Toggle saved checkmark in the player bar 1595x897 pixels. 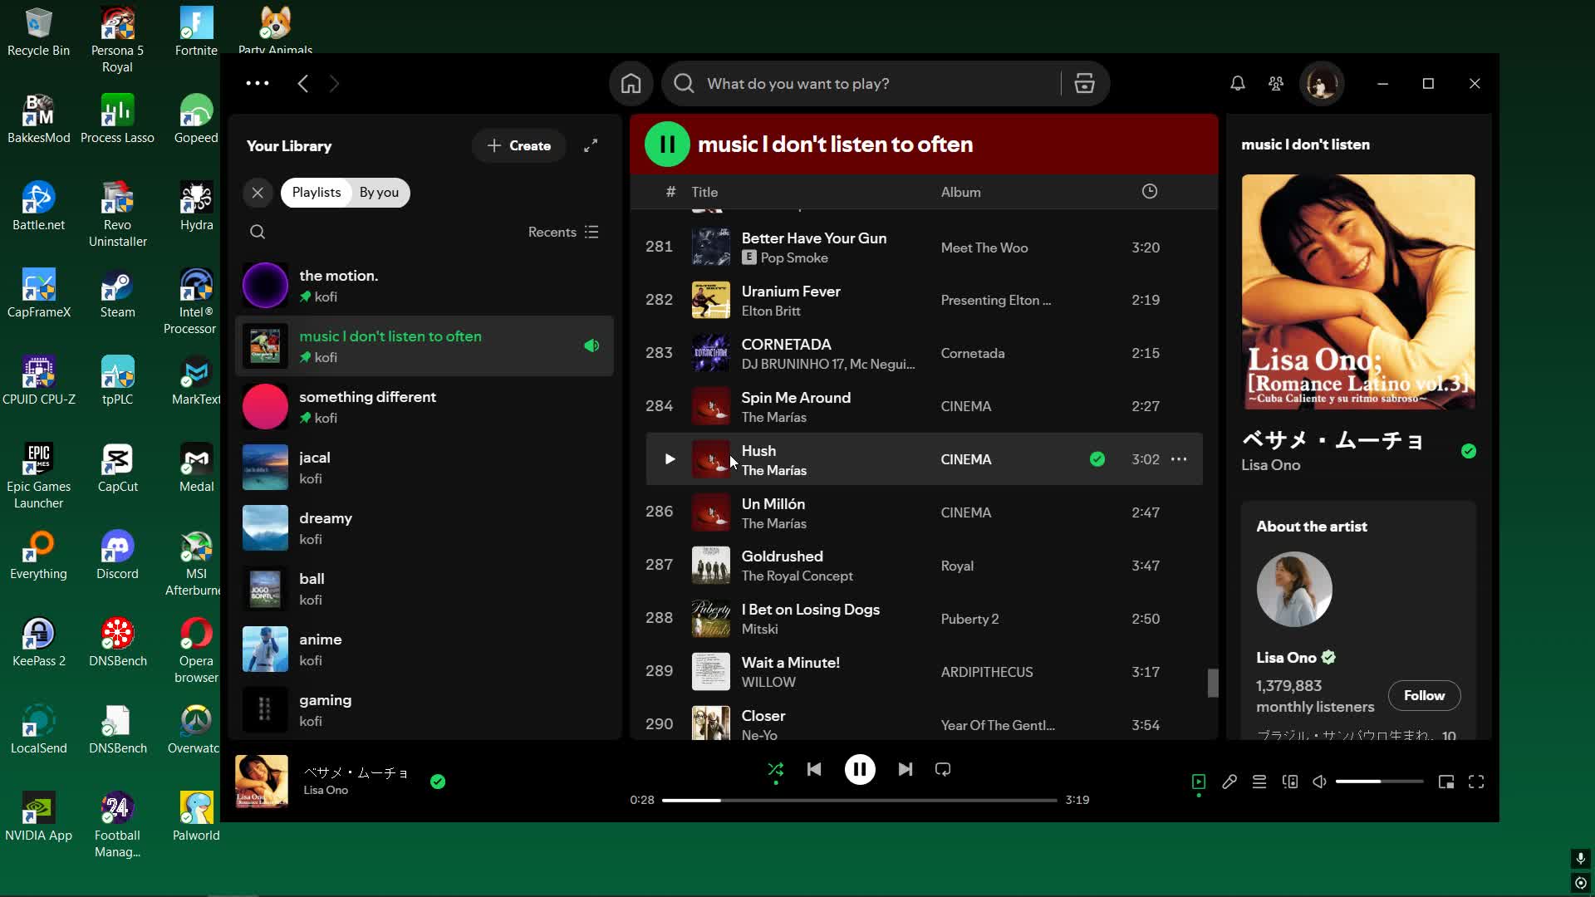click(438, 782)
